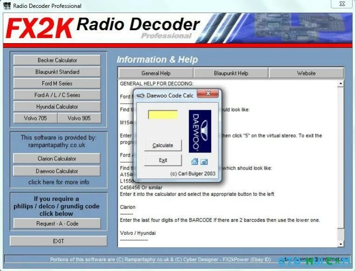355x271 pixels.
Task: Click the Radio Decoder Professional title bar icon
Action: tap(7, 6)
